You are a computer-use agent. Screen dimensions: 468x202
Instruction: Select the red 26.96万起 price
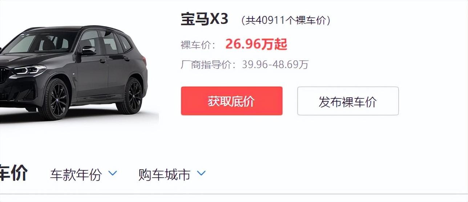click(256, 44)
